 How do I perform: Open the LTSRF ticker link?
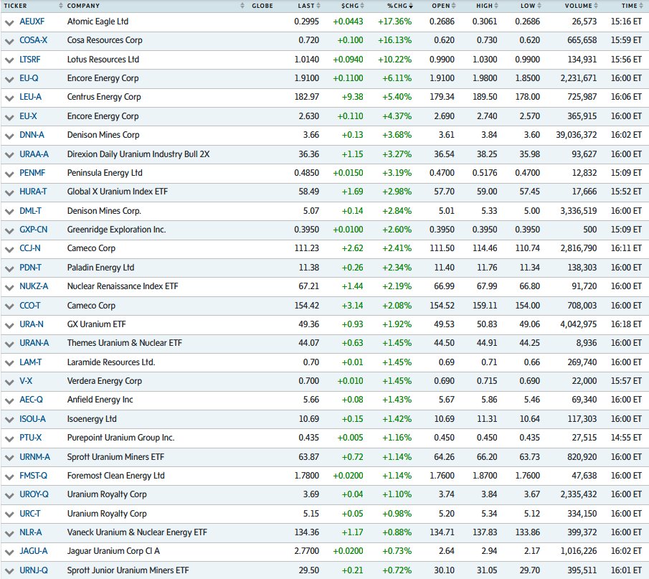tap(30, 60)
